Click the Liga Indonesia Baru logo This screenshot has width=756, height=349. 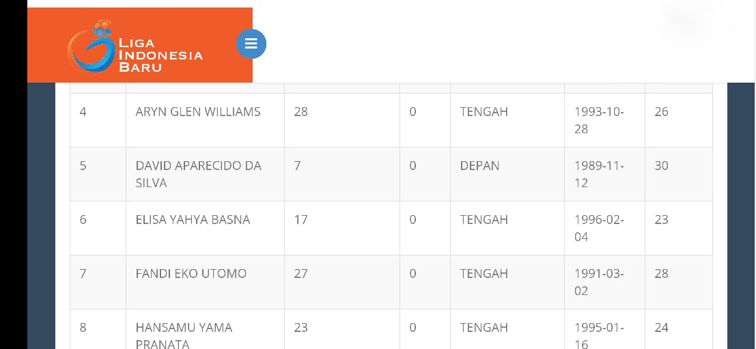[x=135, y=46]
